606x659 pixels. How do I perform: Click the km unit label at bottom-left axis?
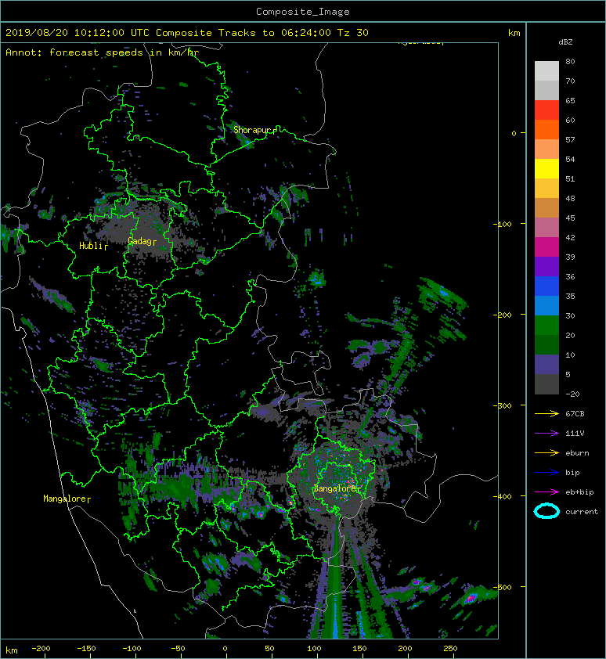point(12,650)
